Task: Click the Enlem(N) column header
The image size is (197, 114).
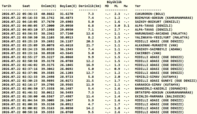Action: pos(49,6)
